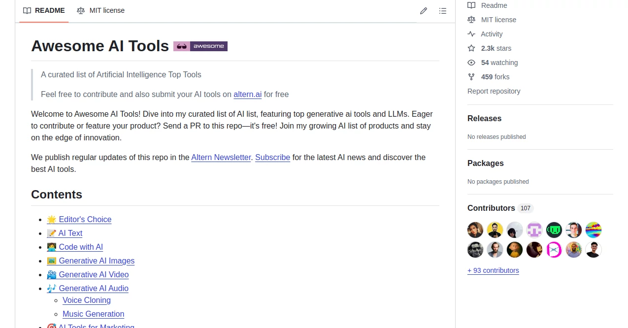
Task: Navigate to Generative AI Images section
Action: [x=91, y=261]
